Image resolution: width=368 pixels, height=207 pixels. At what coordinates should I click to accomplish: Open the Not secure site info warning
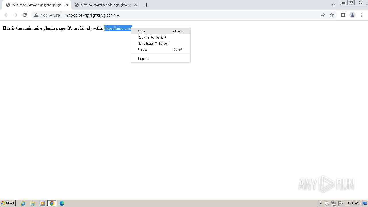tap(47, 15)
